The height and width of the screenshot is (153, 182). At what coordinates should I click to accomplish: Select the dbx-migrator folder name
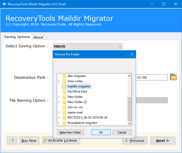pyautogui.click(x=77, y=76)
